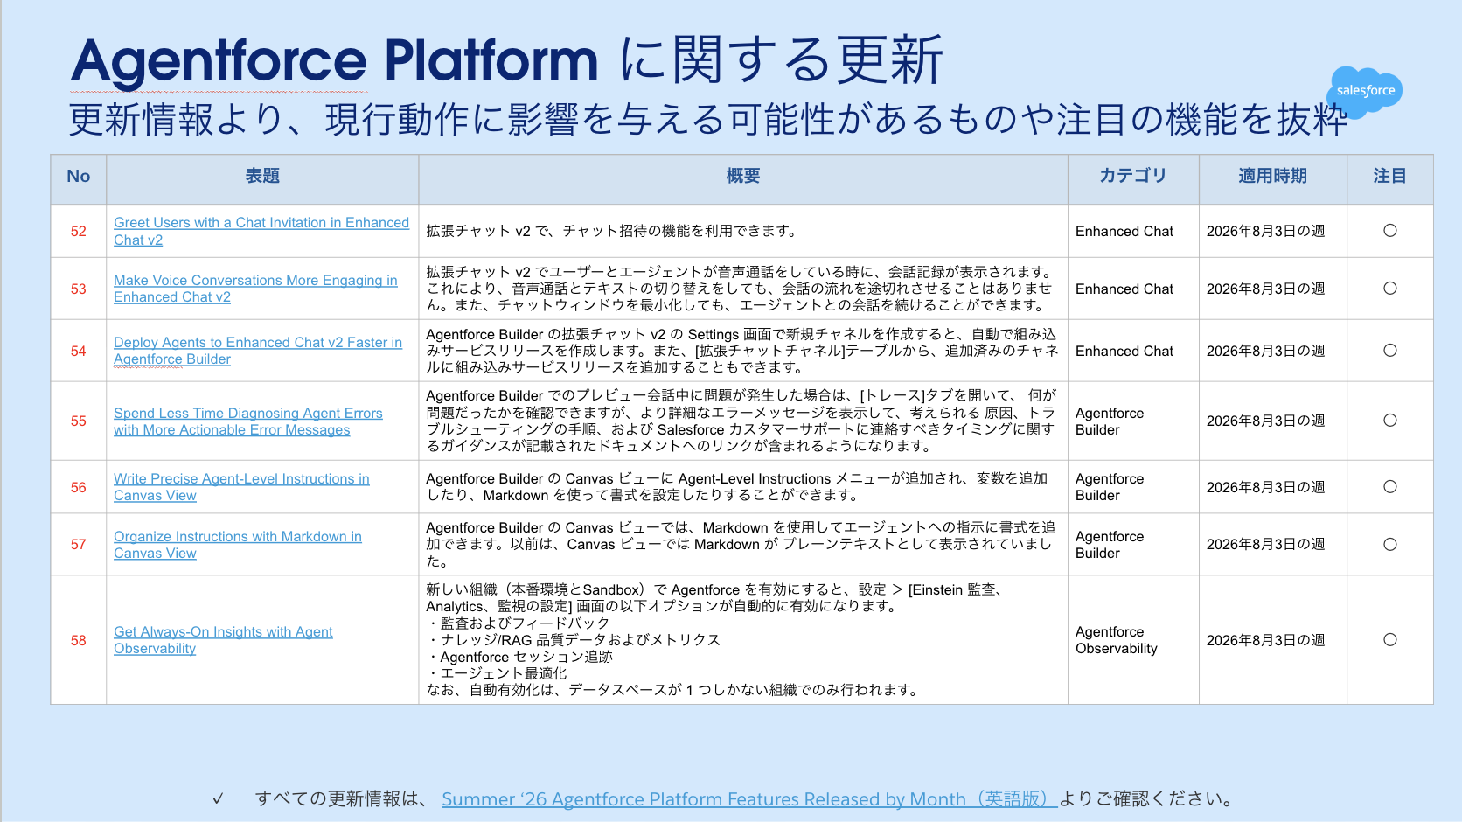Open Make Voice Conversations More Engaging link
Viewport: 1462px width, 822px height.
pos(255,289)
